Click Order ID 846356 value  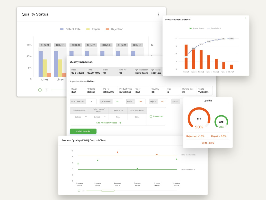(x=91, y=92)
